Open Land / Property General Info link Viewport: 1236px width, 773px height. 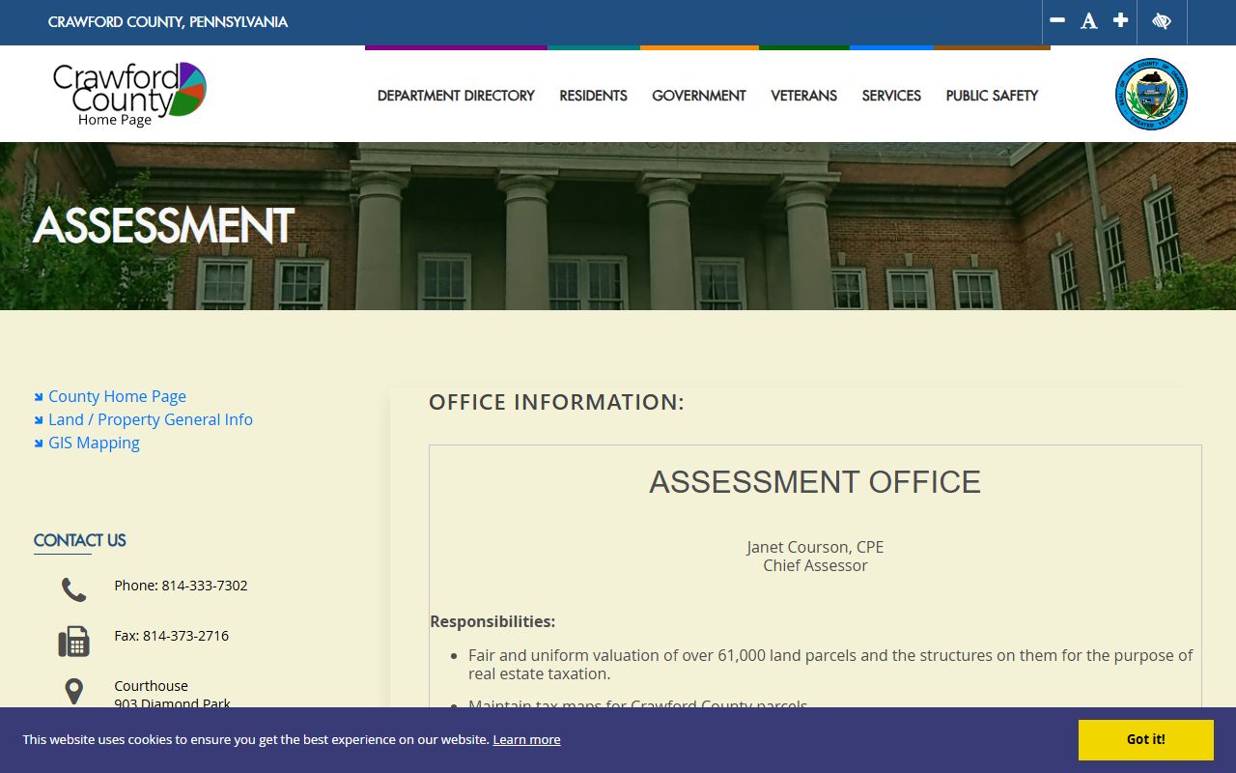click(151, 419)
